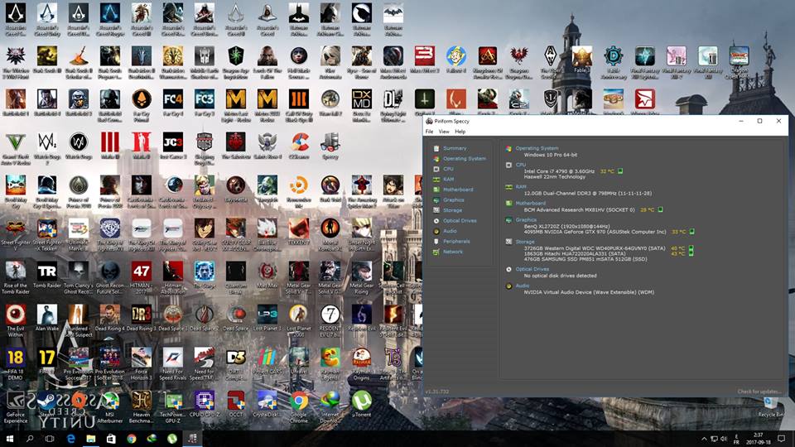Open the Fallout 4 desktop icon
Image resolution: width=795 pixels, height=447 pixels.
[455, 60]
